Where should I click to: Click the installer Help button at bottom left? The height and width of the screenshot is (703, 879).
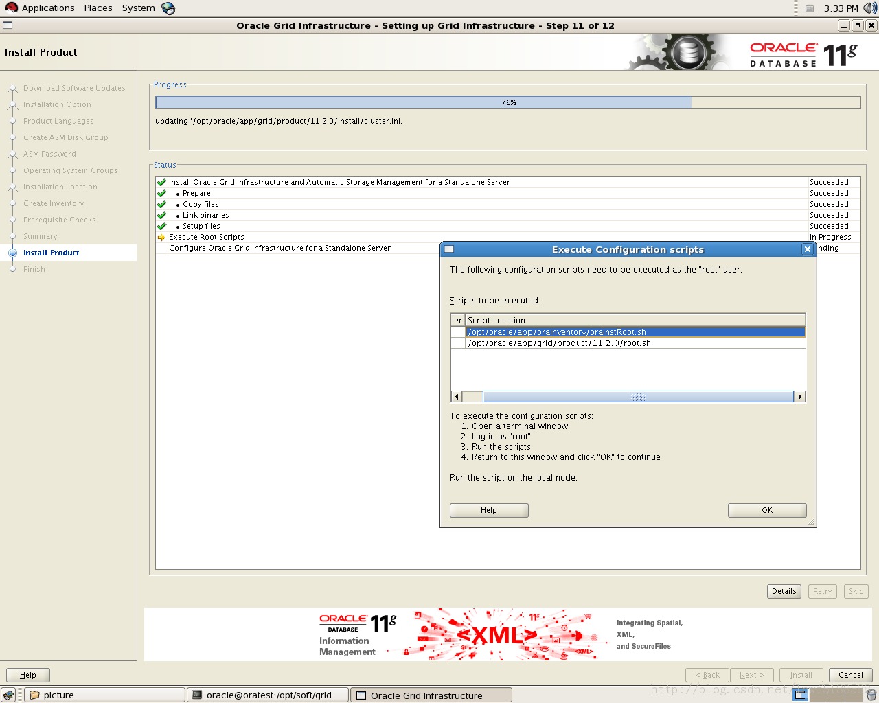pos(28,675)
